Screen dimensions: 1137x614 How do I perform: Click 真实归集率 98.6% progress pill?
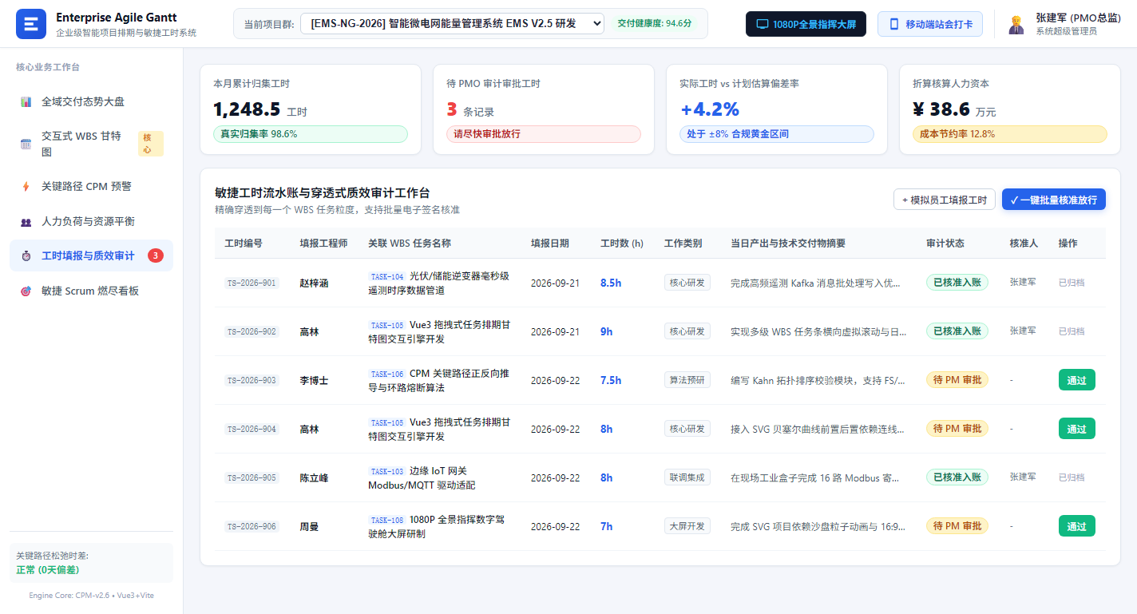coord(311,134)
